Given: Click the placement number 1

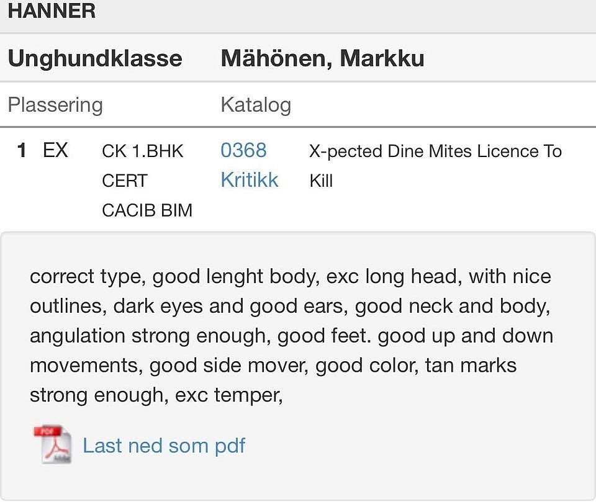Looking at the screenshot, I should click(22, 150).
